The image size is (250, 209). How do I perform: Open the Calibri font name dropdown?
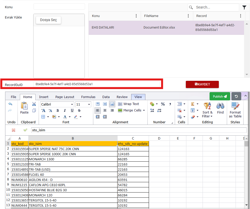pos(72,104)
